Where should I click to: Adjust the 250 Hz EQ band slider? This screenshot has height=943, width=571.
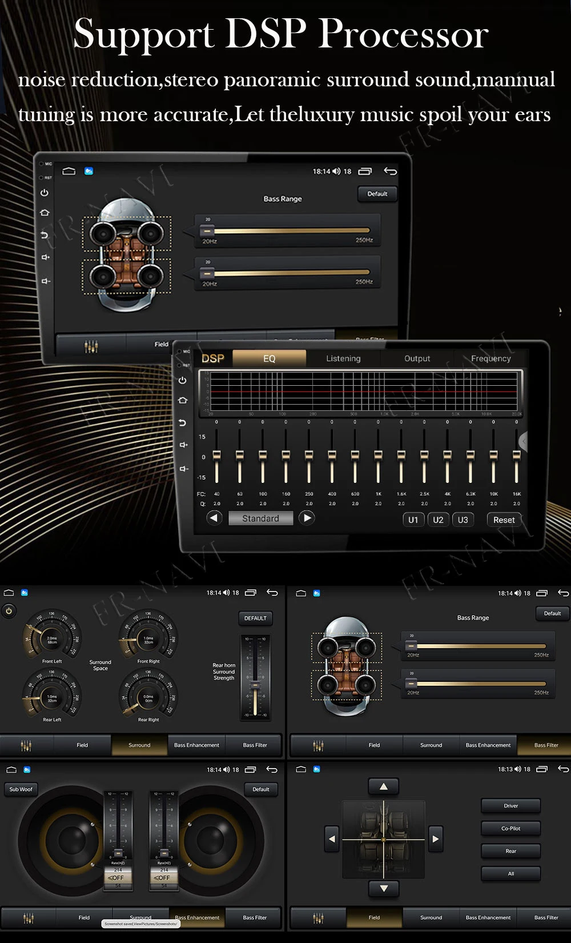[309, 457]
